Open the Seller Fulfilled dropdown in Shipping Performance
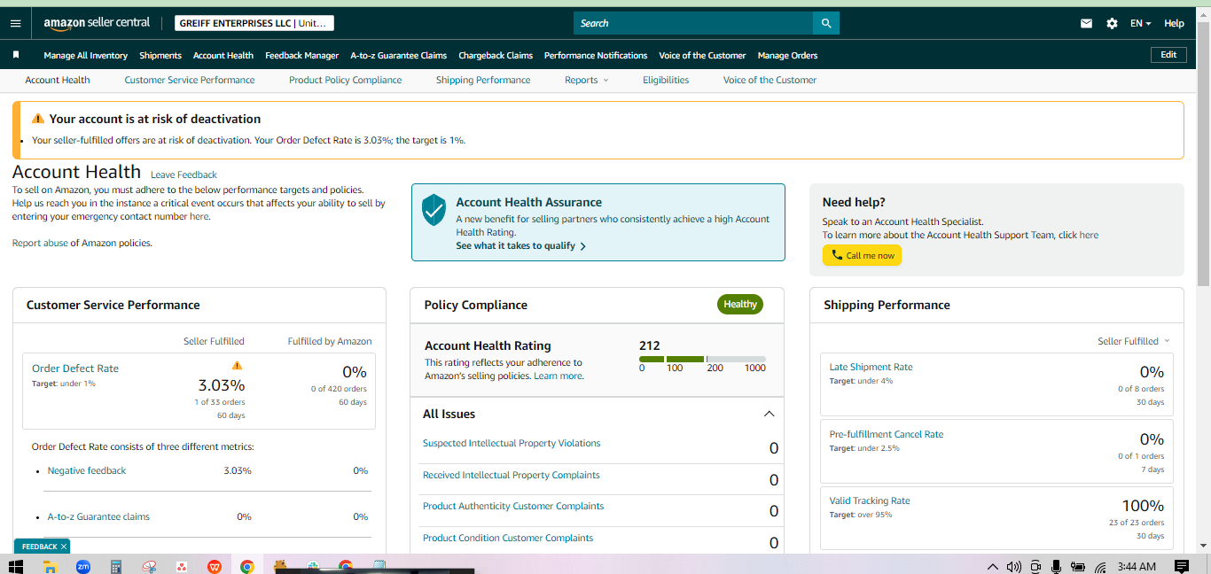This screenshot has width=1211, height=574. tap(1133, 341)
